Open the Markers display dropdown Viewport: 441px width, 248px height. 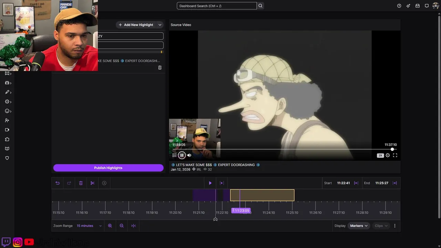tap(359, 226)
